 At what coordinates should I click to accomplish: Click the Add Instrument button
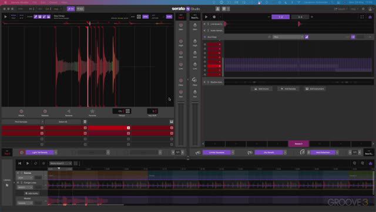[x=315, y=89]
